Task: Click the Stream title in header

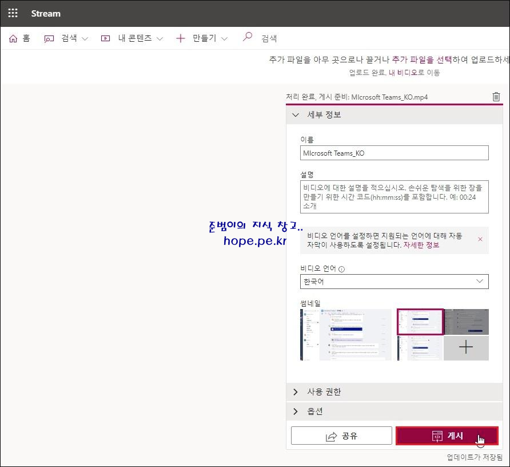Action: click(46, 13)
